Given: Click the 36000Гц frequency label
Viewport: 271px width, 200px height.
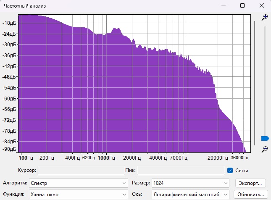Looking at the screenshot, I should (x=239, y=158).
